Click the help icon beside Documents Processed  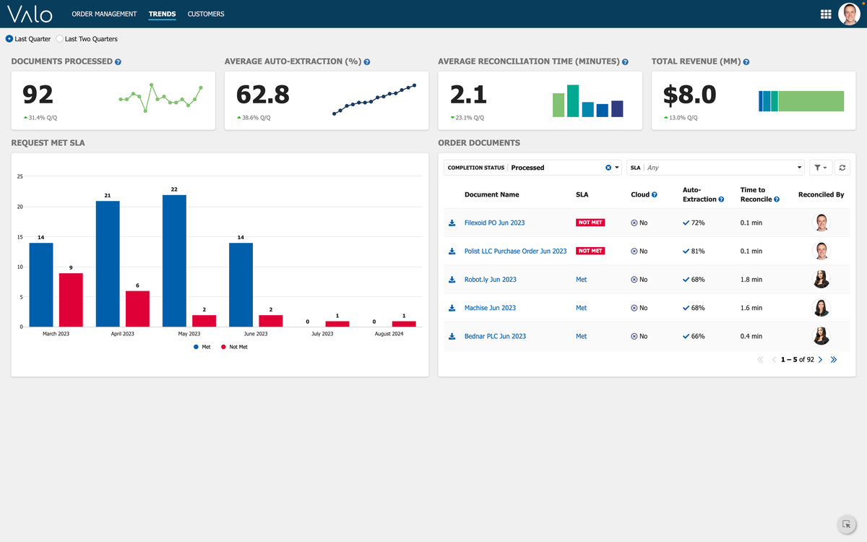[118, 62]
